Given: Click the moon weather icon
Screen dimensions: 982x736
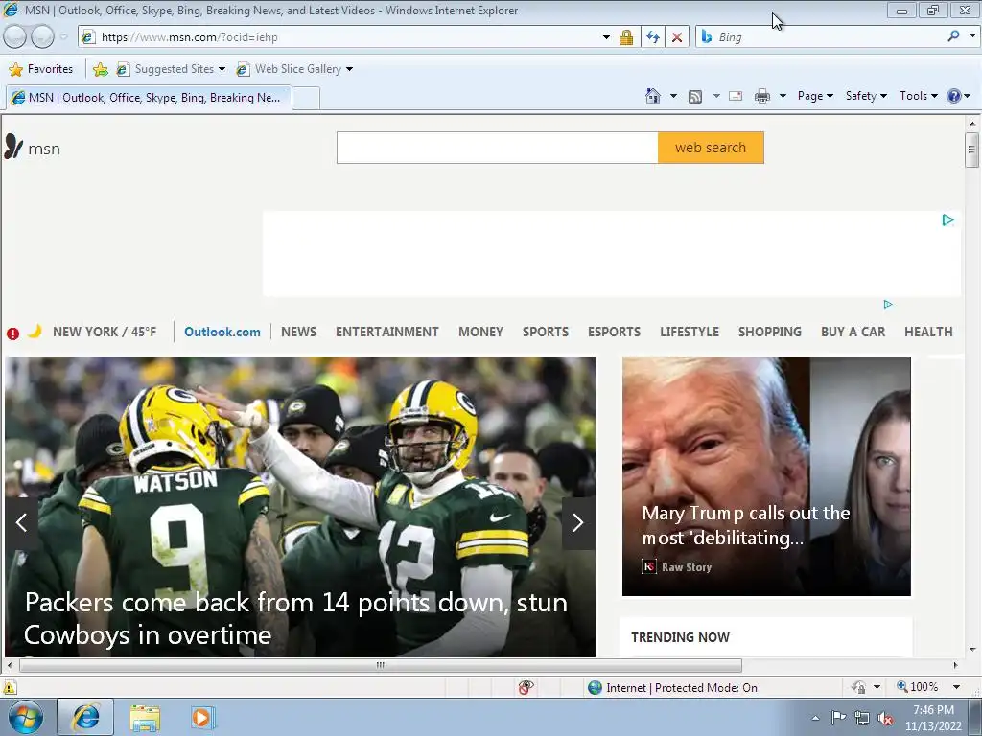Looking at the screenshot, I should 35,331.
